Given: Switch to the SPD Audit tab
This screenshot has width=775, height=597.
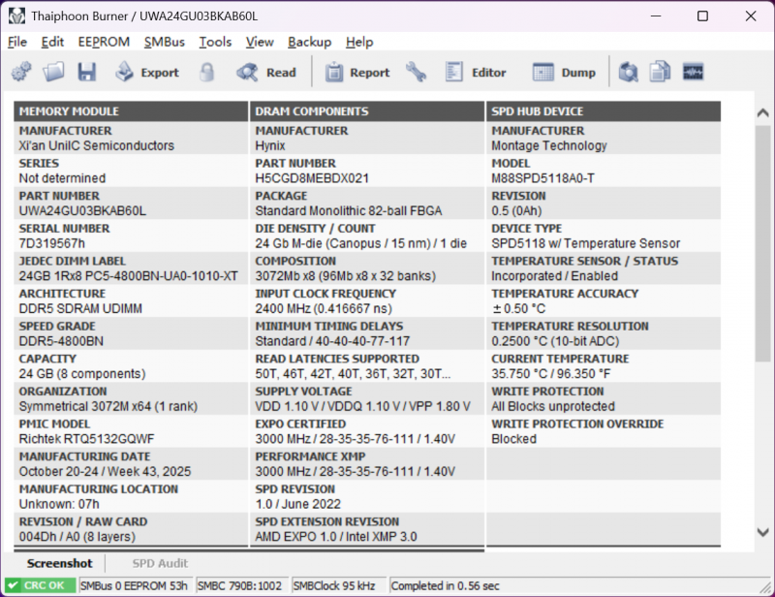Looking at the screenshot, I should [x=160, y=563].
